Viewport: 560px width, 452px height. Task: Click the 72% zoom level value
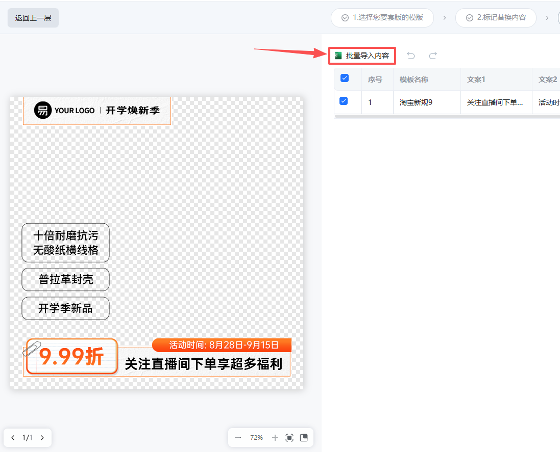[256, 437]
